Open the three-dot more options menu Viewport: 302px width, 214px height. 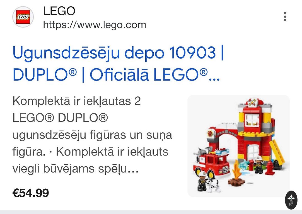(285, 17)
